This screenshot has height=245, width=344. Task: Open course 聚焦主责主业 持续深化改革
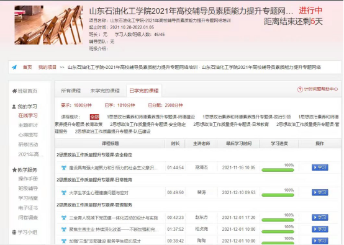pos(114,229)
